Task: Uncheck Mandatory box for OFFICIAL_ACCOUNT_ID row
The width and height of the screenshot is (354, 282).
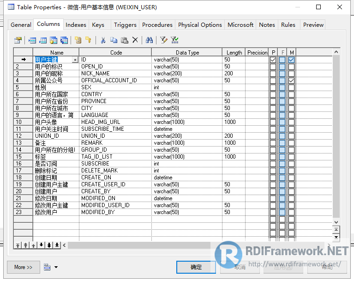Action: pos(292,80)
